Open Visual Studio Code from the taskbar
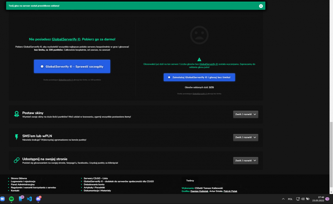333x204 pixels. (x=29, y=199)
